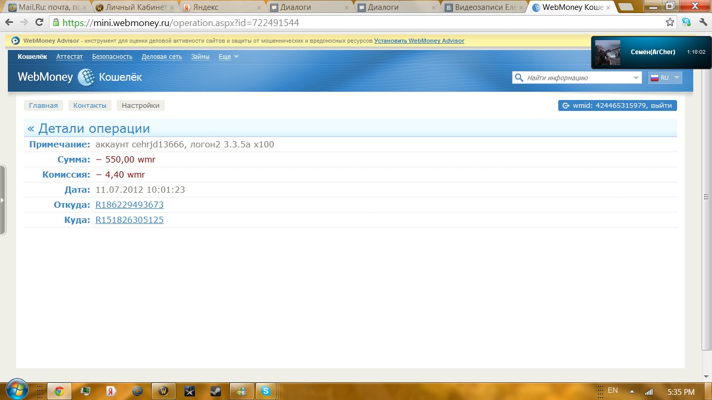Image resolution: width=712 pixels, height=400 pixels.
Task: Click the WebMoney Кошелёк logo
Action: [80, 77]
